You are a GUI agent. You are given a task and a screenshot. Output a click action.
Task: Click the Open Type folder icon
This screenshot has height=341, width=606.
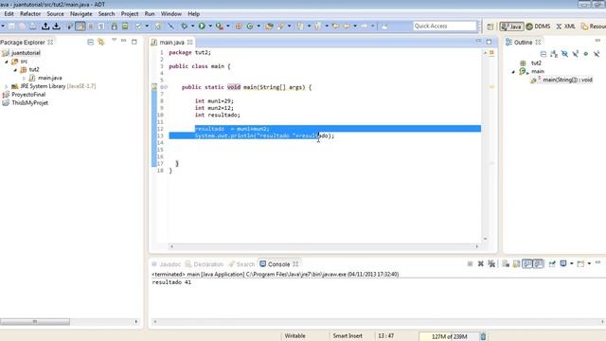(269, 26)
